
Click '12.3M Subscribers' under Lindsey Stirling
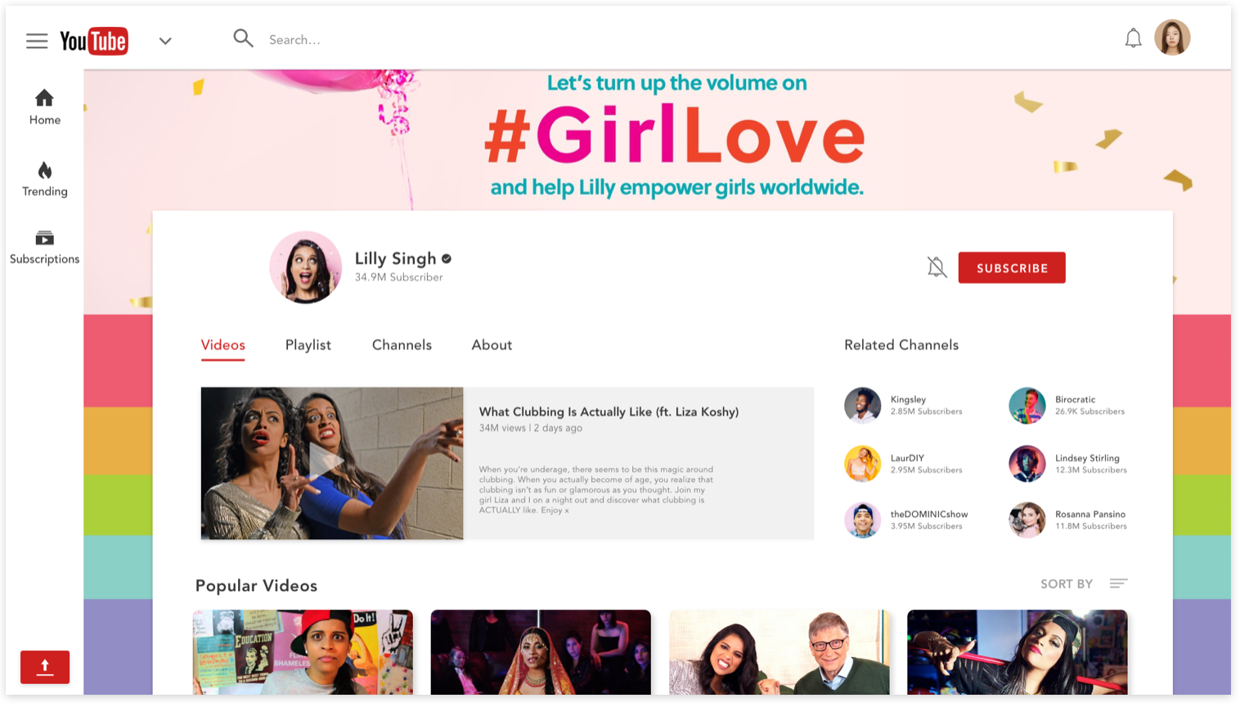(x=1090, y=470)
